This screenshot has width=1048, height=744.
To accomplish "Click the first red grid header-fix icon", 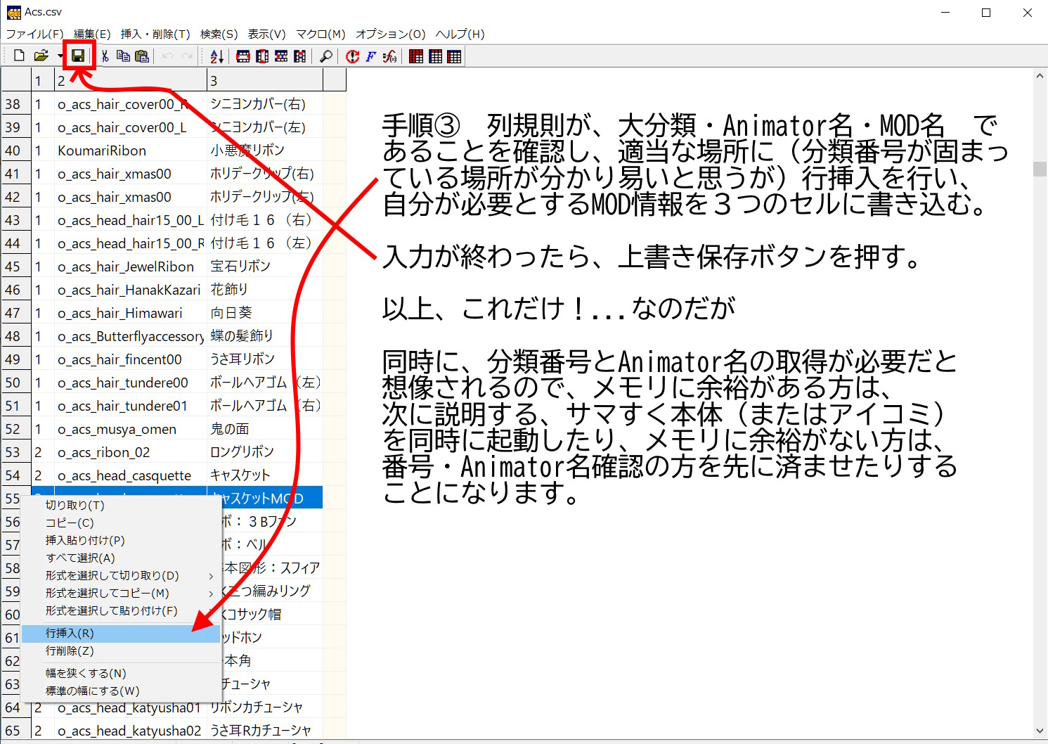I will pos(416,56).
